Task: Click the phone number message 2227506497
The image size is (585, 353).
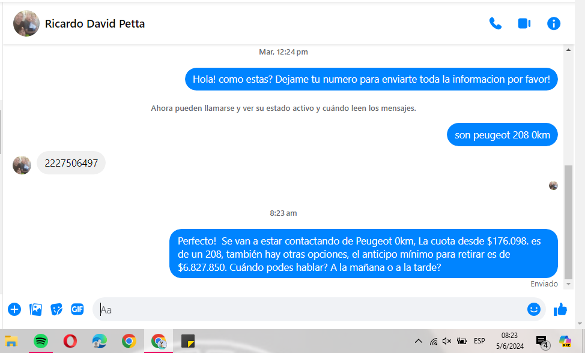Action: coord(71,163)
